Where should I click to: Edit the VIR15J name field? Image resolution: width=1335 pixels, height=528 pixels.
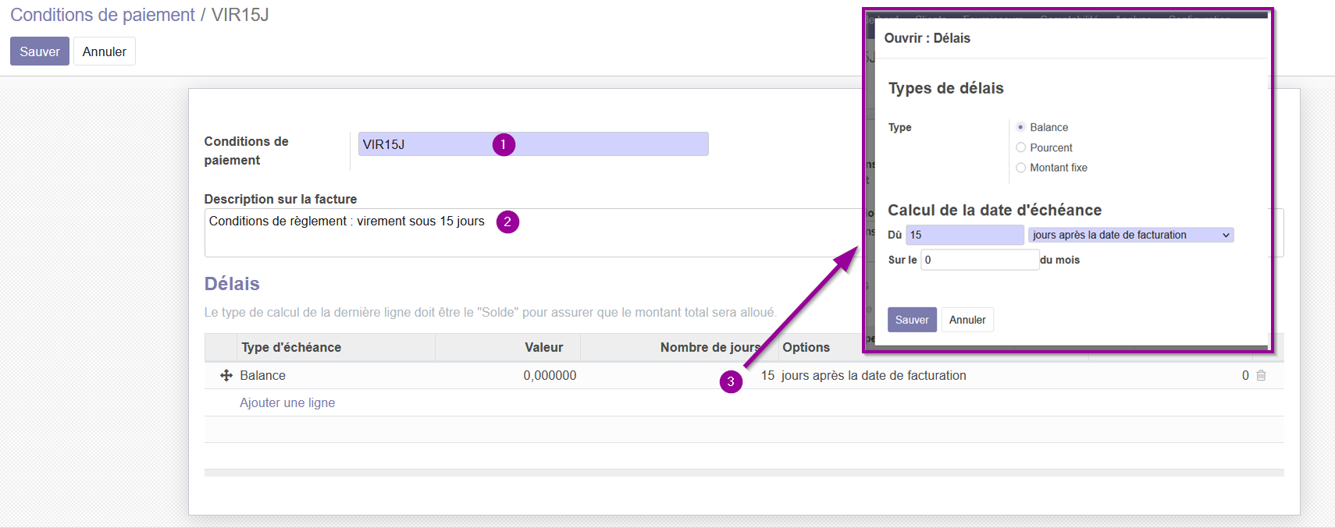coord(533,144)
